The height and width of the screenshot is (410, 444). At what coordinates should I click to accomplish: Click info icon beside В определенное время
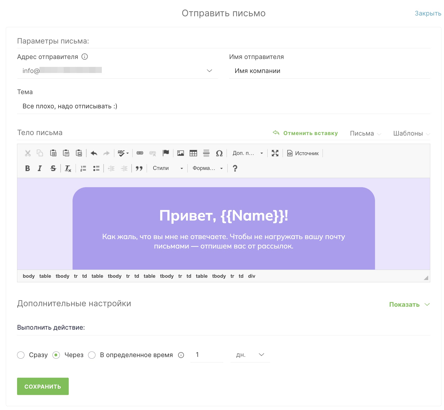pos(181,355)
